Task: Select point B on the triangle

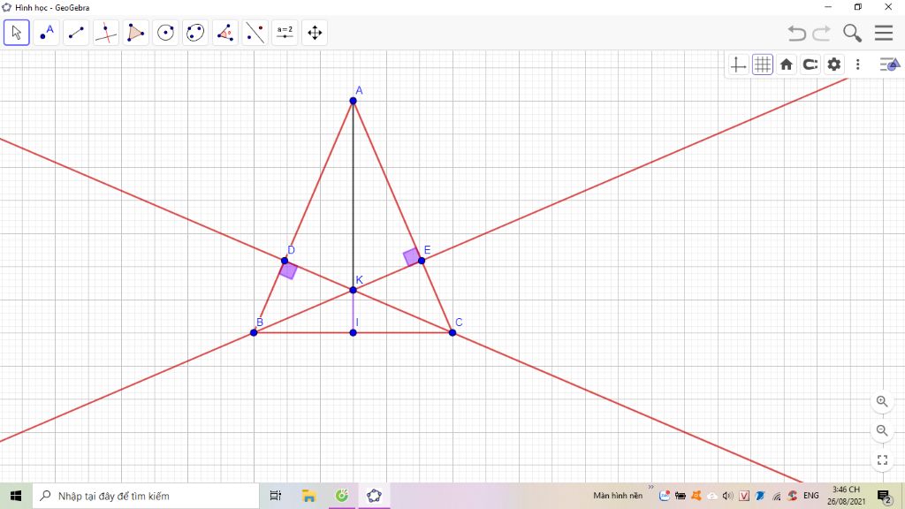Action: tap(254, 332)
